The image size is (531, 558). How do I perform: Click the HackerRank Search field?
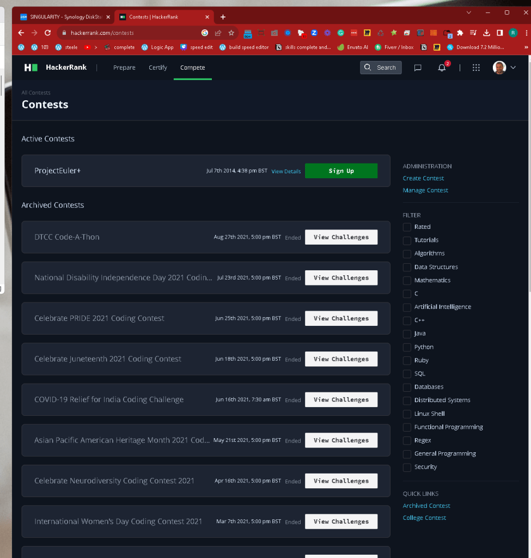click(x=381, y=68)
